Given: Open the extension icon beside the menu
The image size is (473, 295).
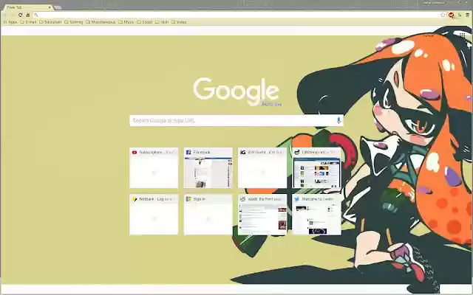Looking at the screenshot, I should click(x=460, y=15).
